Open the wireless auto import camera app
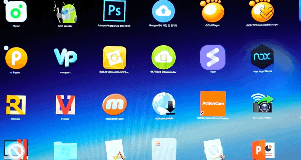The image size is (301, 160). (x=263, y=103)
